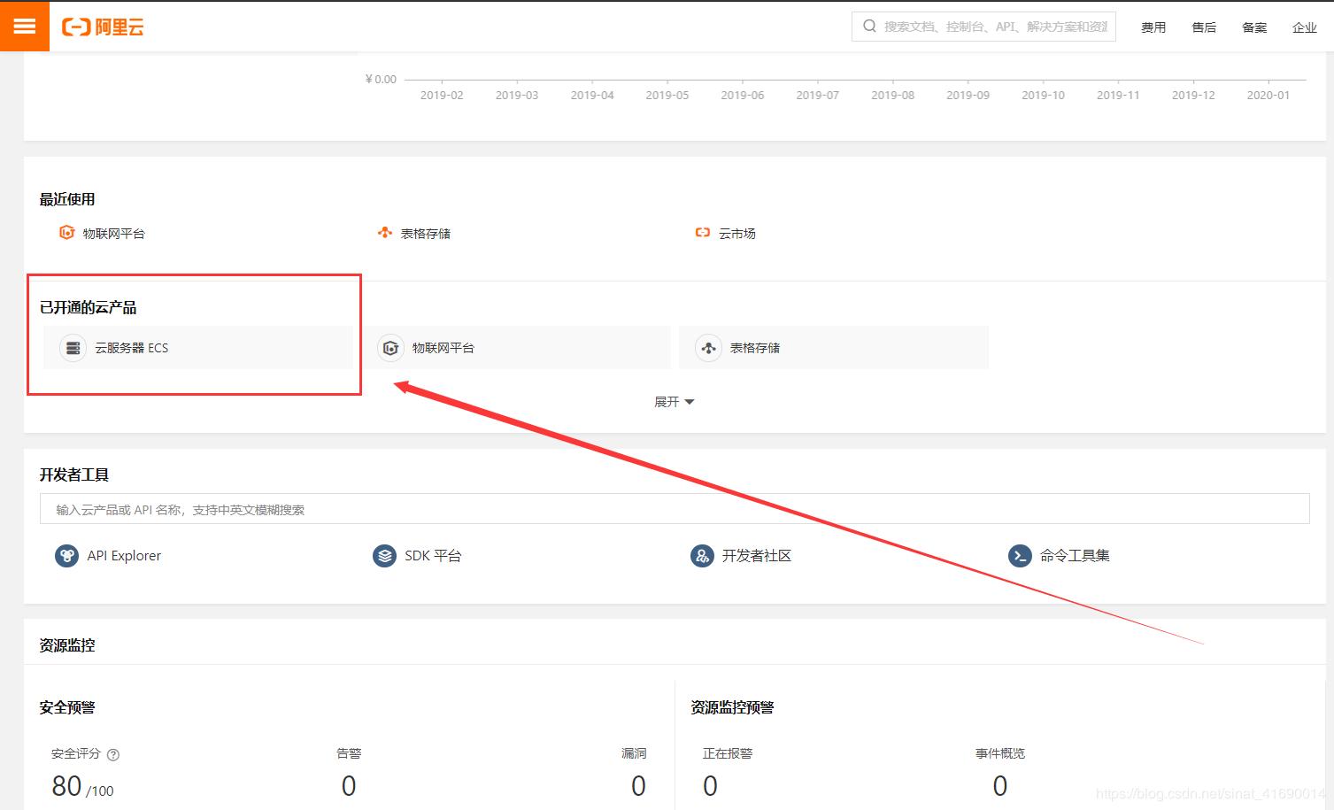
Task: Click the IoT platform icon under 最近使用
Action: 66,233
